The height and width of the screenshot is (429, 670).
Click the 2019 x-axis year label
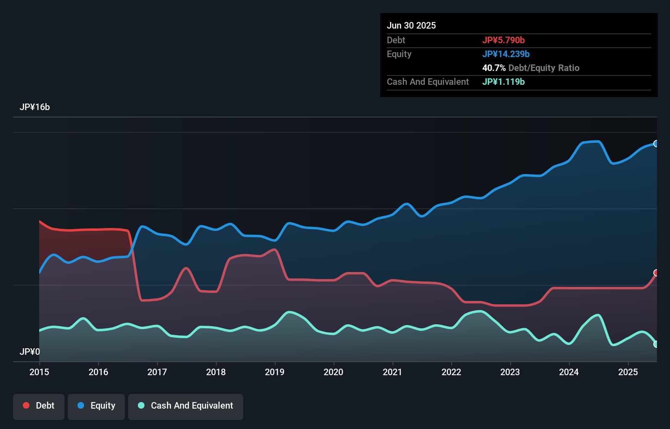275,372
